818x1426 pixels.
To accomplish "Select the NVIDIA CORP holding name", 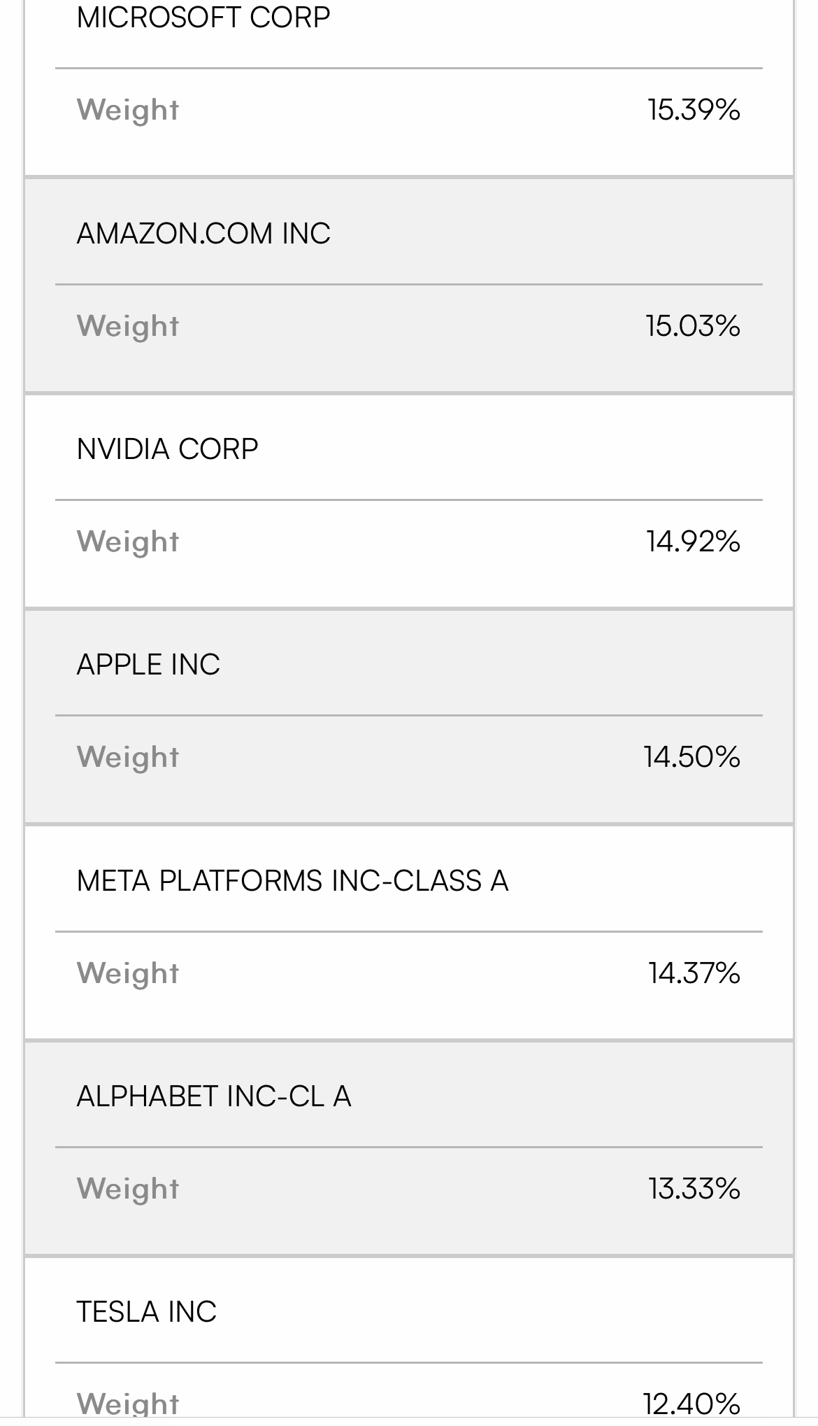I will point(168,449).
